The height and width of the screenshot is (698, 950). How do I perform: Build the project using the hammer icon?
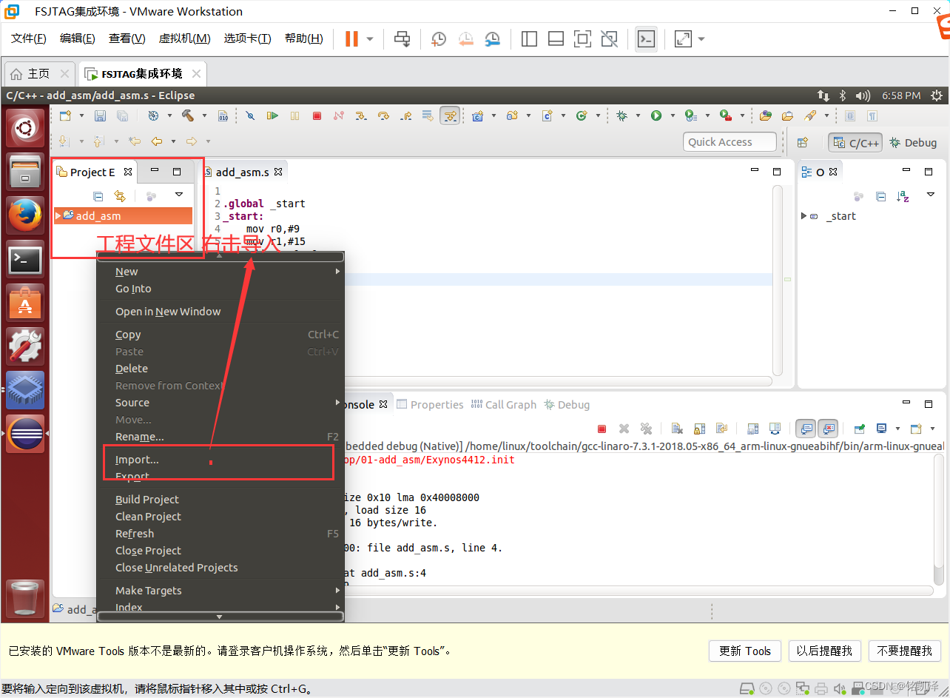(x=189, y=116)
